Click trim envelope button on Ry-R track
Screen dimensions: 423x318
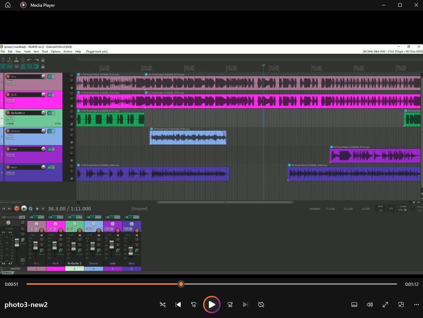pyautogui.click(x=10, y=101)
